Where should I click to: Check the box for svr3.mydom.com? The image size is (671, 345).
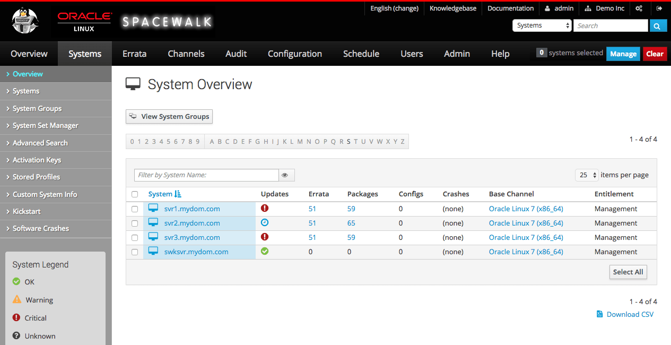click(135, 238)
